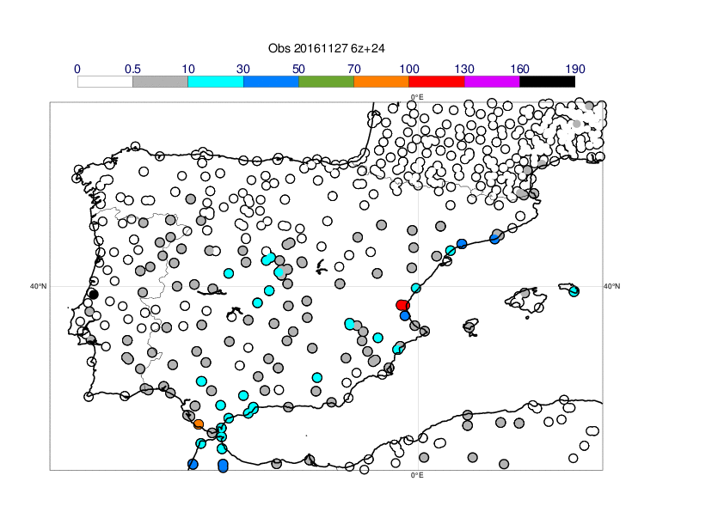
Task: Click the white 0–0.5 legend swatch
Action: (x=105, y=82)
